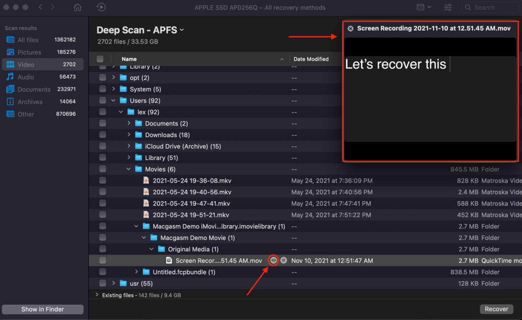Image resolution: width=522 pixels, height=320 pixels.
Task: Expand the Downloads (18) folder
Action: click(x=129, y=135)
